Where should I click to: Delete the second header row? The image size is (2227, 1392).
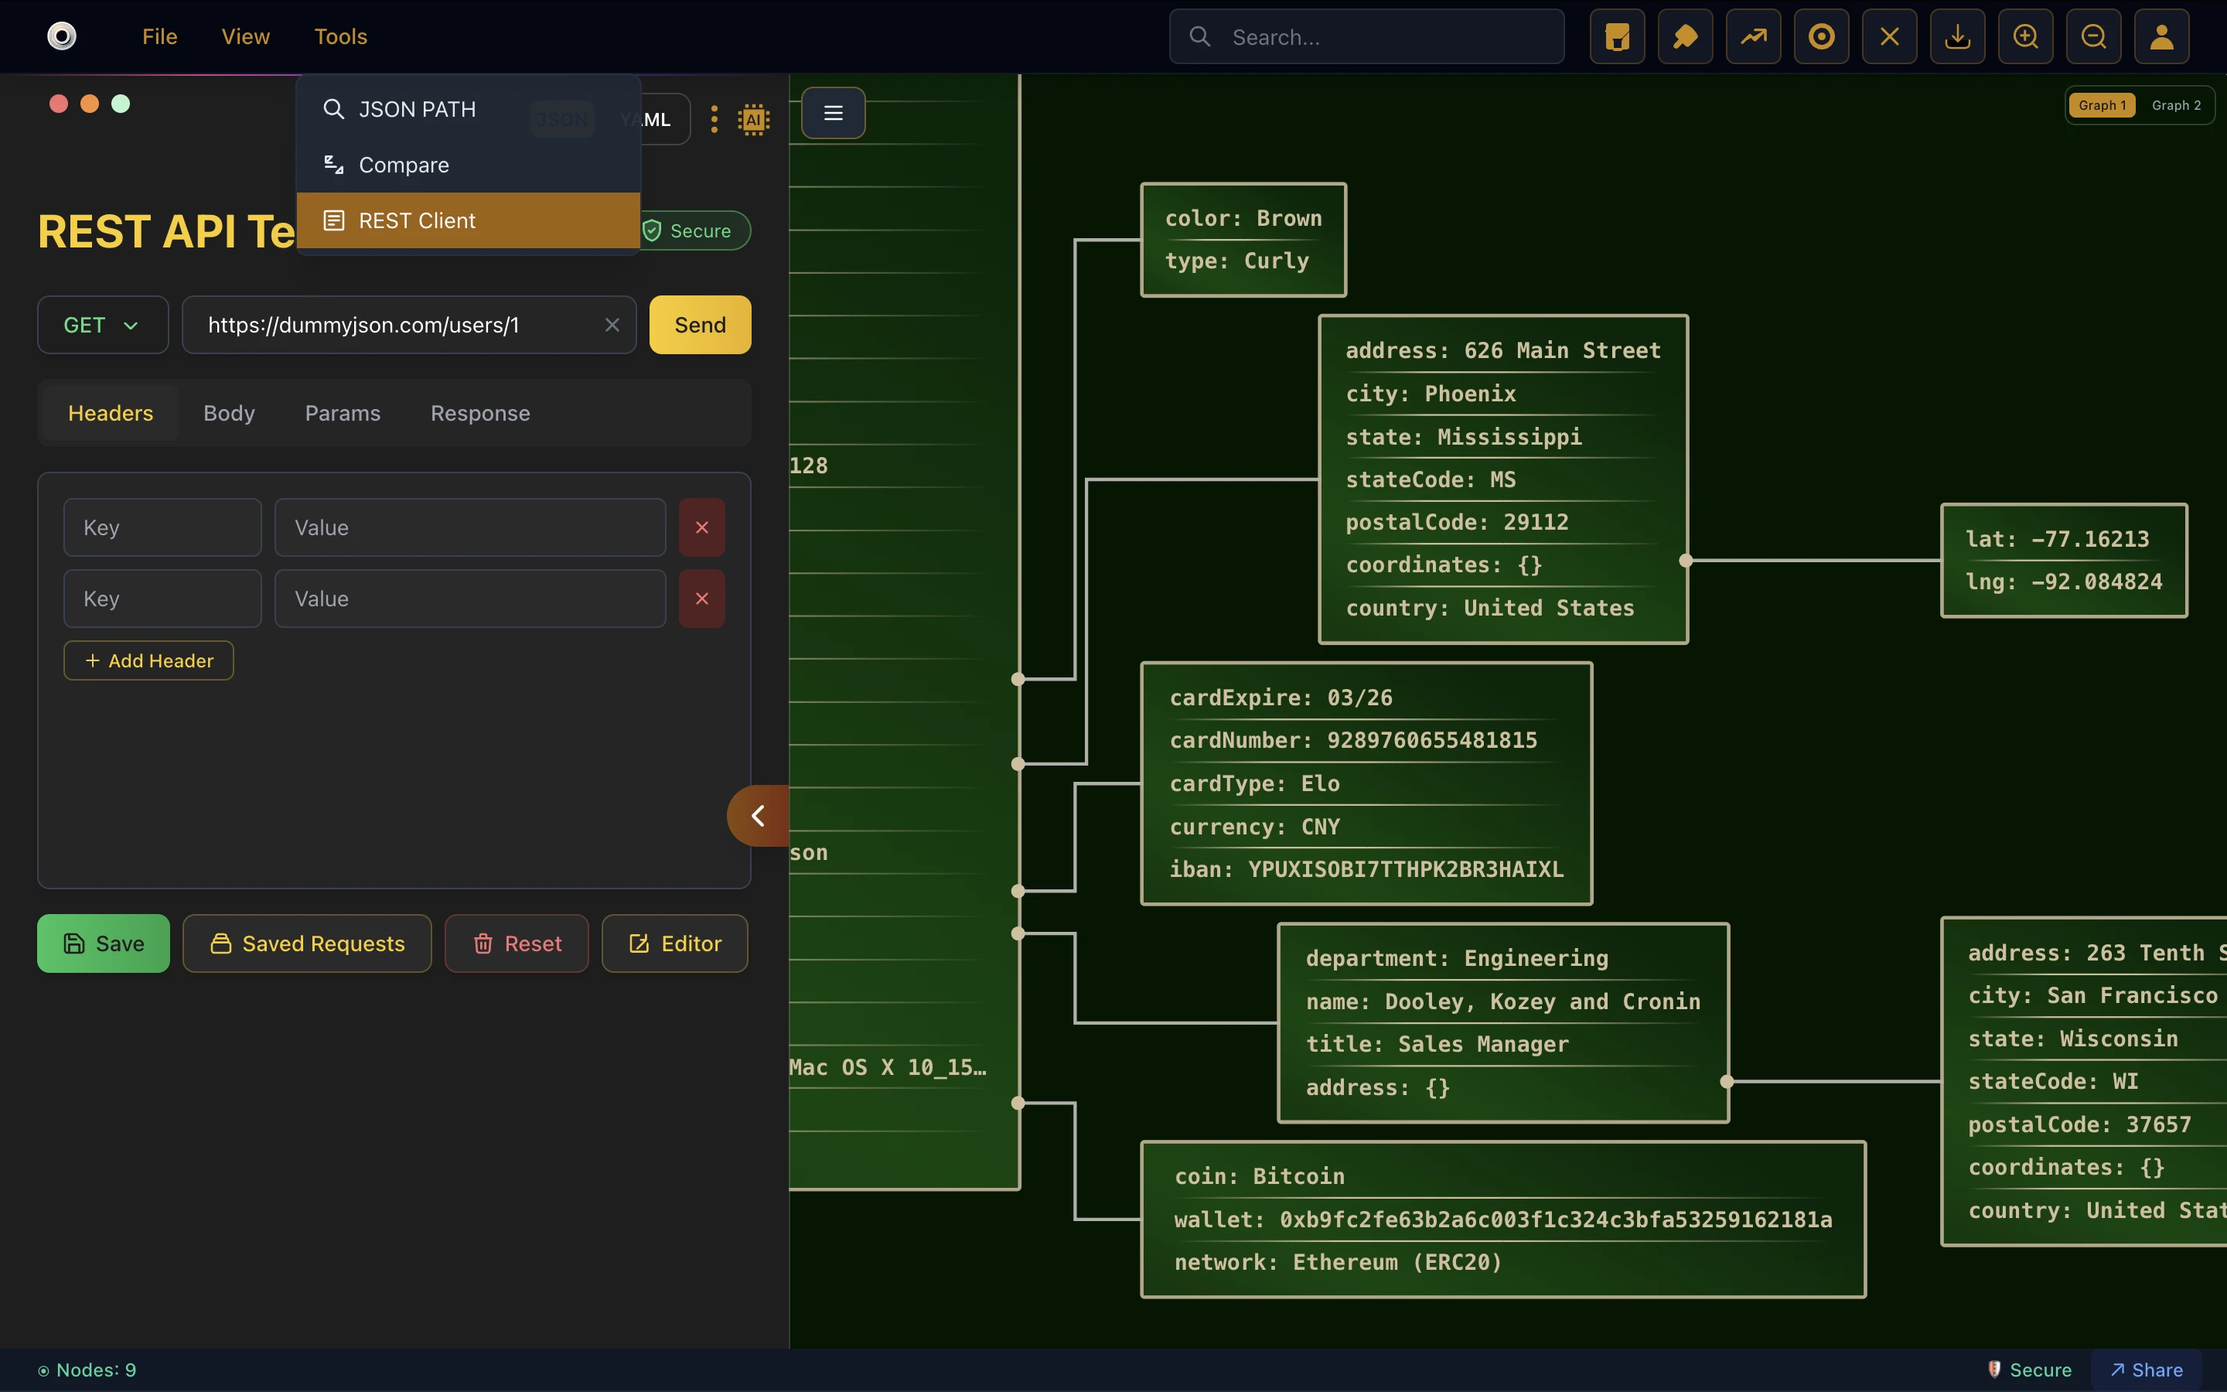(x=702, y=599)
